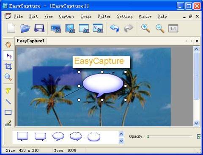Viewport: 203px width, 155px height.
Task: Pick the Line drawing tool
Action: (8, 102)
